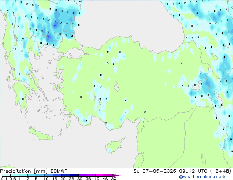Click the 2–5 mm legend color box

tap(32, 175)
